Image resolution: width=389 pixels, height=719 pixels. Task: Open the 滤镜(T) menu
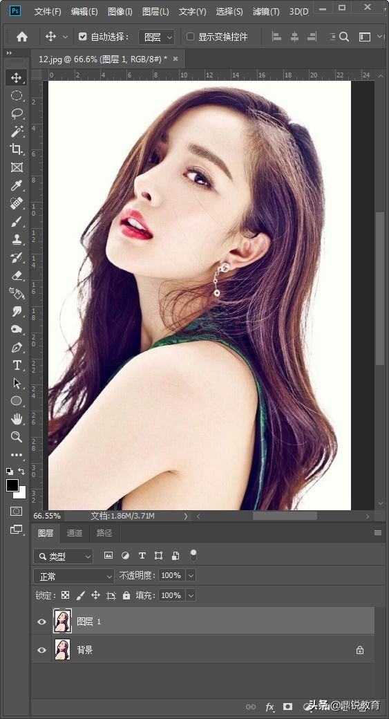click(x=266, y=12)
